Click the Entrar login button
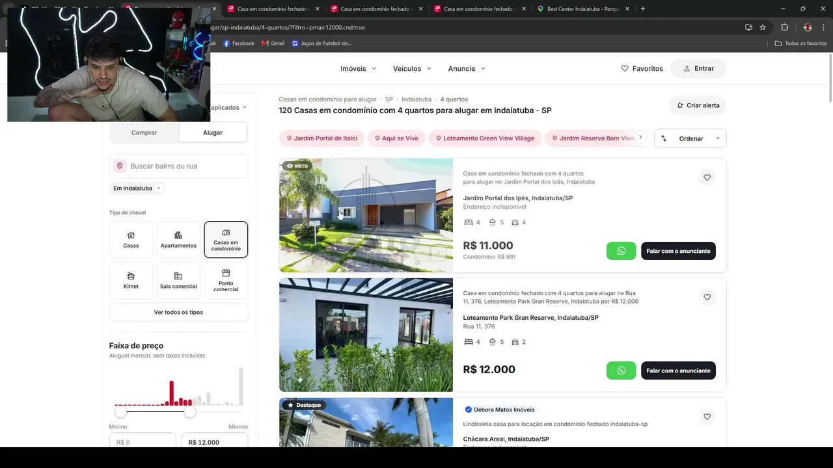Screen dimensions: 833x468 (698, 68)
